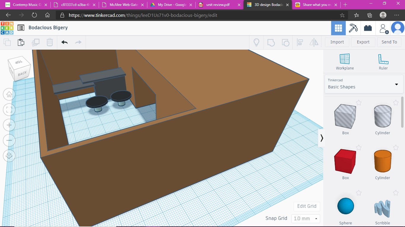405x227 pixels.
Task: Click the Ungroup shapes icon
Action: click(285, 42)
